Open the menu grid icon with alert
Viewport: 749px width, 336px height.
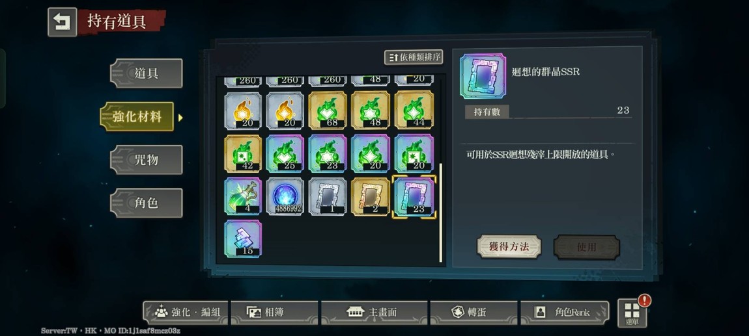632,313
